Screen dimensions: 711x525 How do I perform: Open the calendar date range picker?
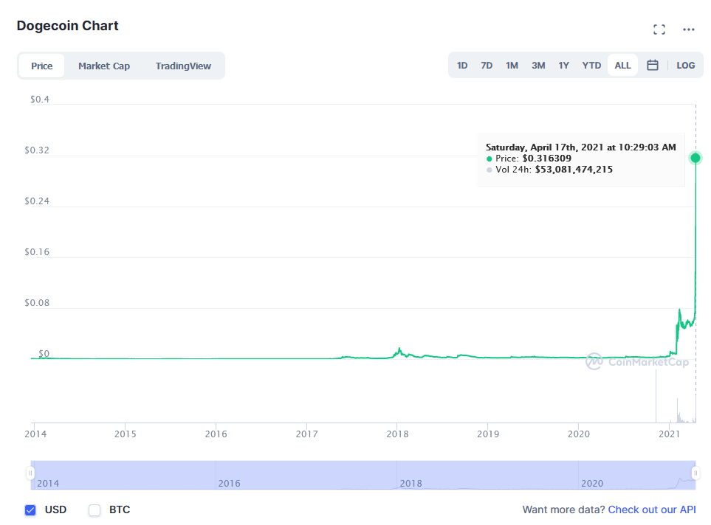click(x=652, y=65)
